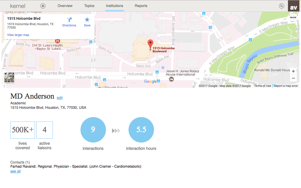Click the address line 1515 Holcombe Blvd, Houston
This screenshot has height=188, width=301.
[x=48, y=108]
